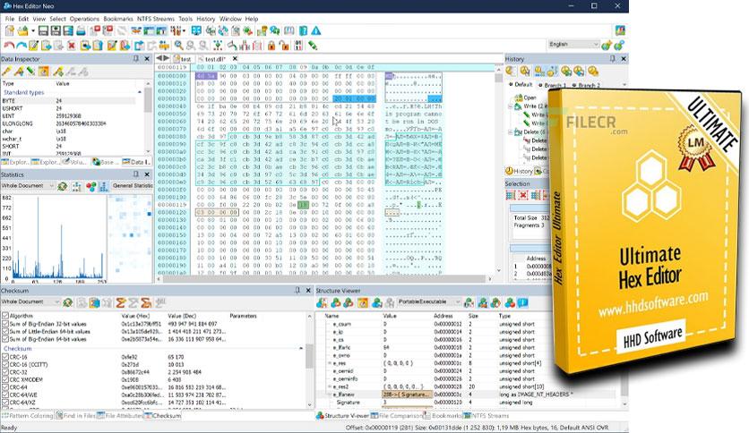Uncheck the CRC-16 checksum checkbox
This screenshot has height=433, width=749.
coord(5,357)
